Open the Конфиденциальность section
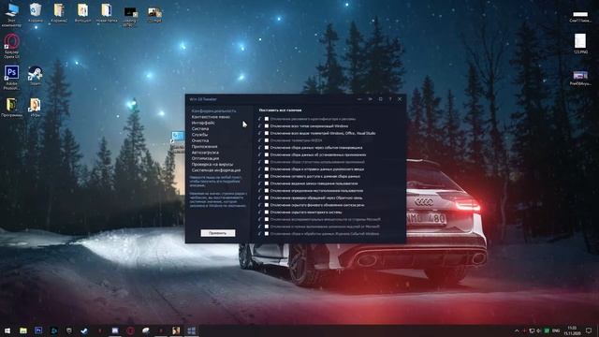This screenshot has height=337, width=599. pyautogui.click(x=214, y=110)
